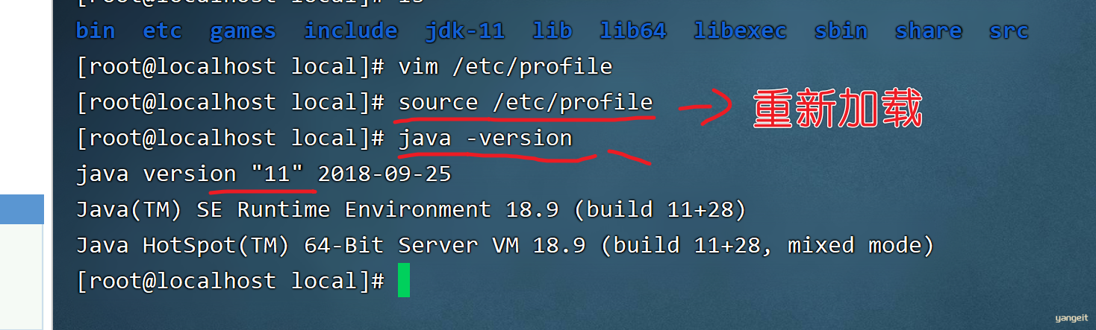Click the yangeit watermark text
Image resolution: width=1096 pixels, height=330 pixels.
tap(1072, 318)
